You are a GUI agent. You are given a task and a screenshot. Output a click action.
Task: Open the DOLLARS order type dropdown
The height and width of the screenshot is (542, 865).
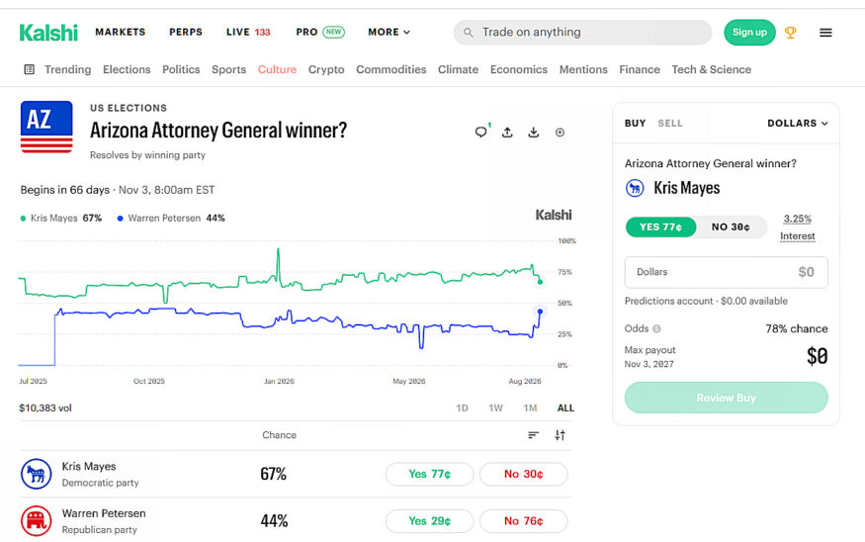[x=797, y=123]
